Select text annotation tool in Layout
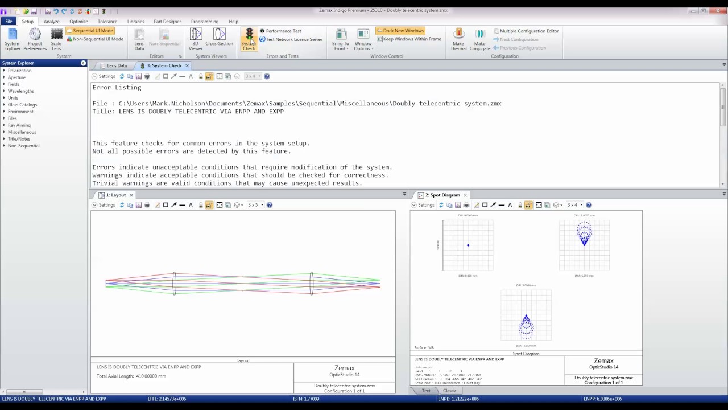 (191, 205)
